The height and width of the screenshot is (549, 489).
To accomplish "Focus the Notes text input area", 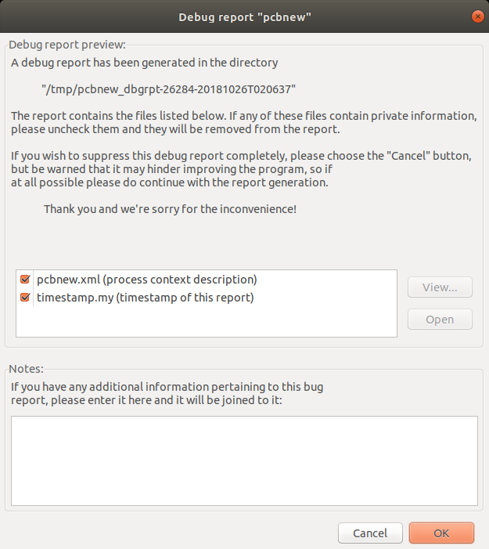I will coord(244,461).
